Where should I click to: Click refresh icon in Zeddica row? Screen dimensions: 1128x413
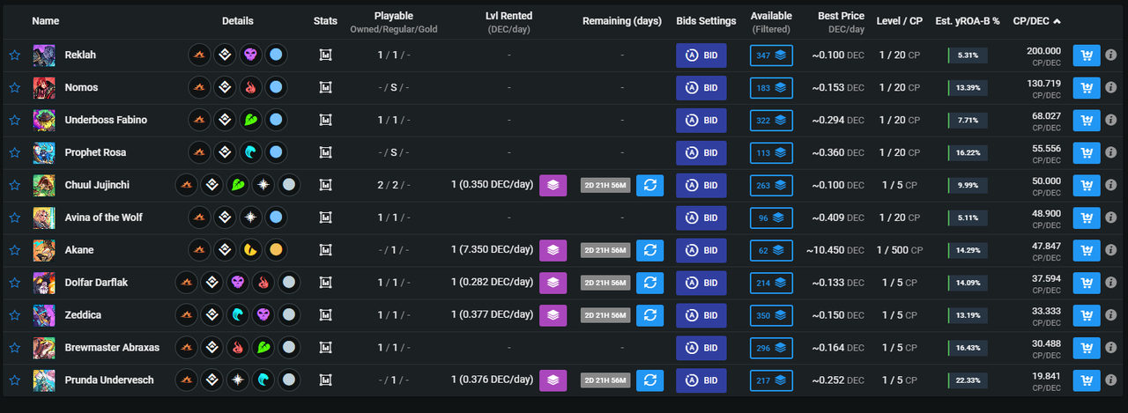(x=649, y=315)
